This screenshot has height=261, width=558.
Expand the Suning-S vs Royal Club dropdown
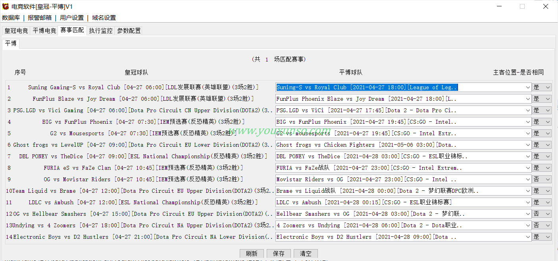527,87
